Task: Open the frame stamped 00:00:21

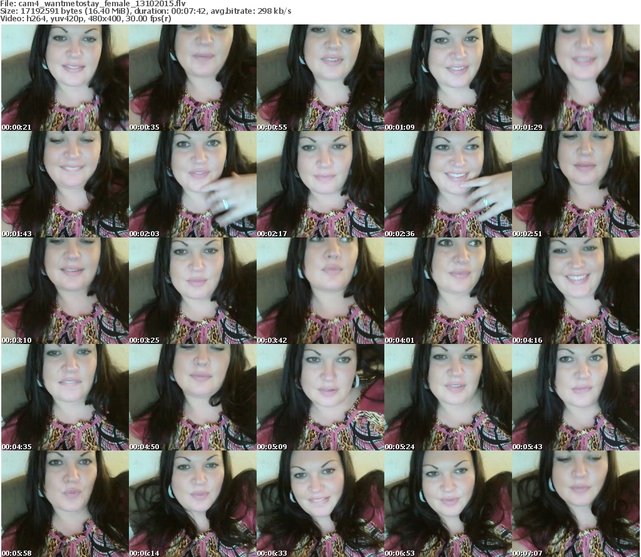Action: coord(65,78)
